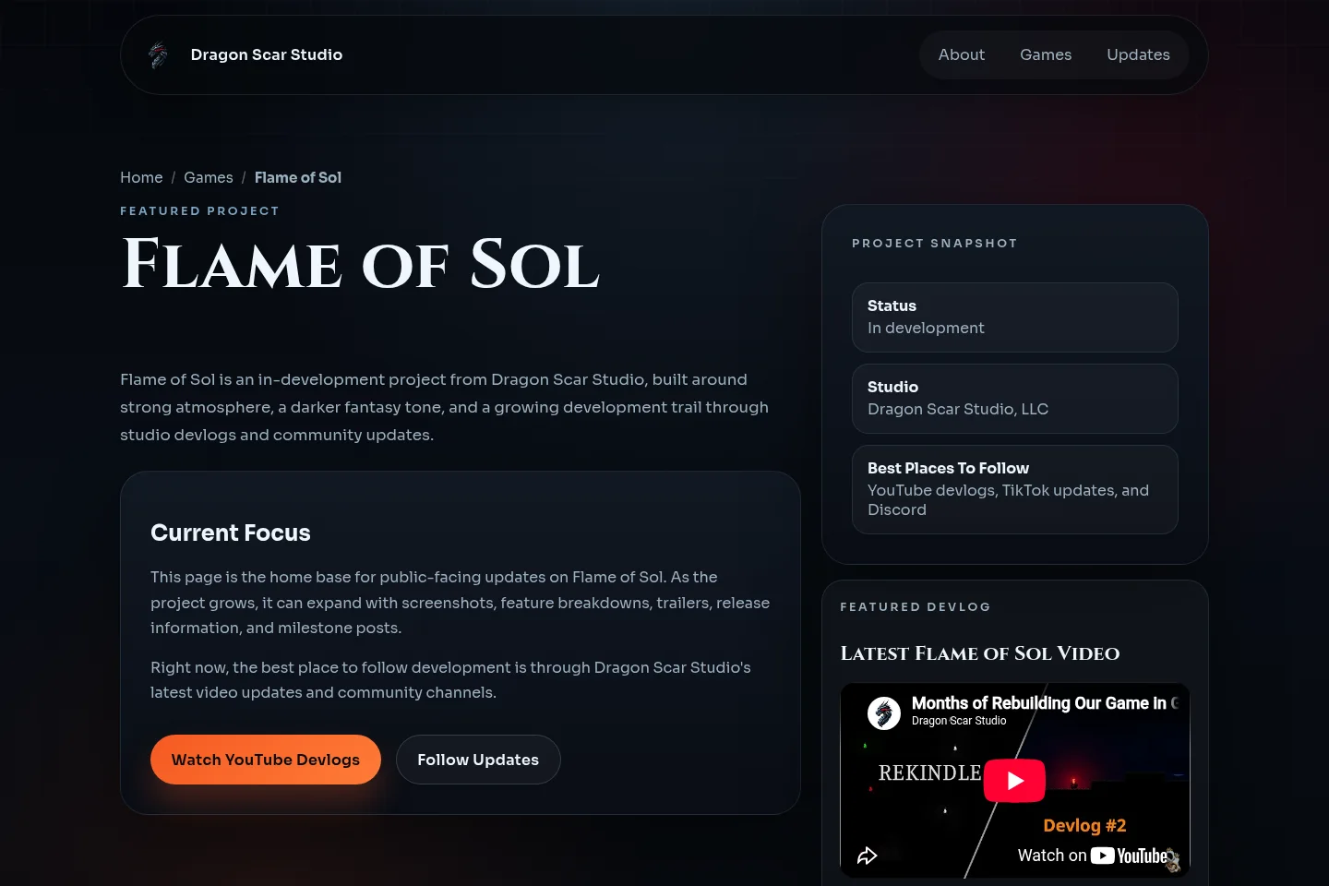
Task: Click the Flame of Sol breadcrumb
Action: tap(298, 177)
